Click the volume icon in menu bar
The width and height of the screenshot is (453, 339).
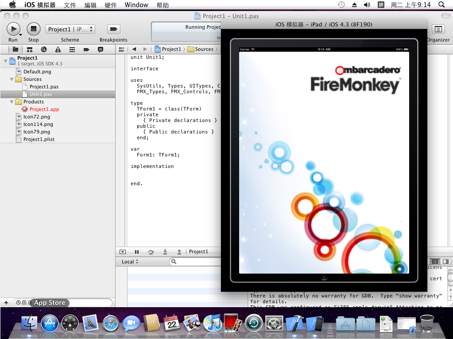pos(367,4)
